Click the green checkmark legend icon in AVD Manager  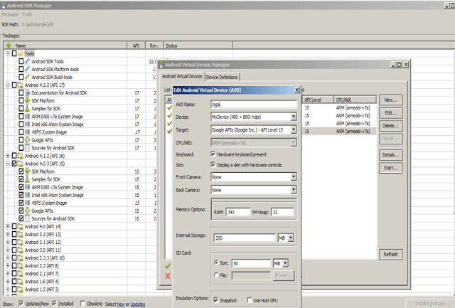[168, 266]
